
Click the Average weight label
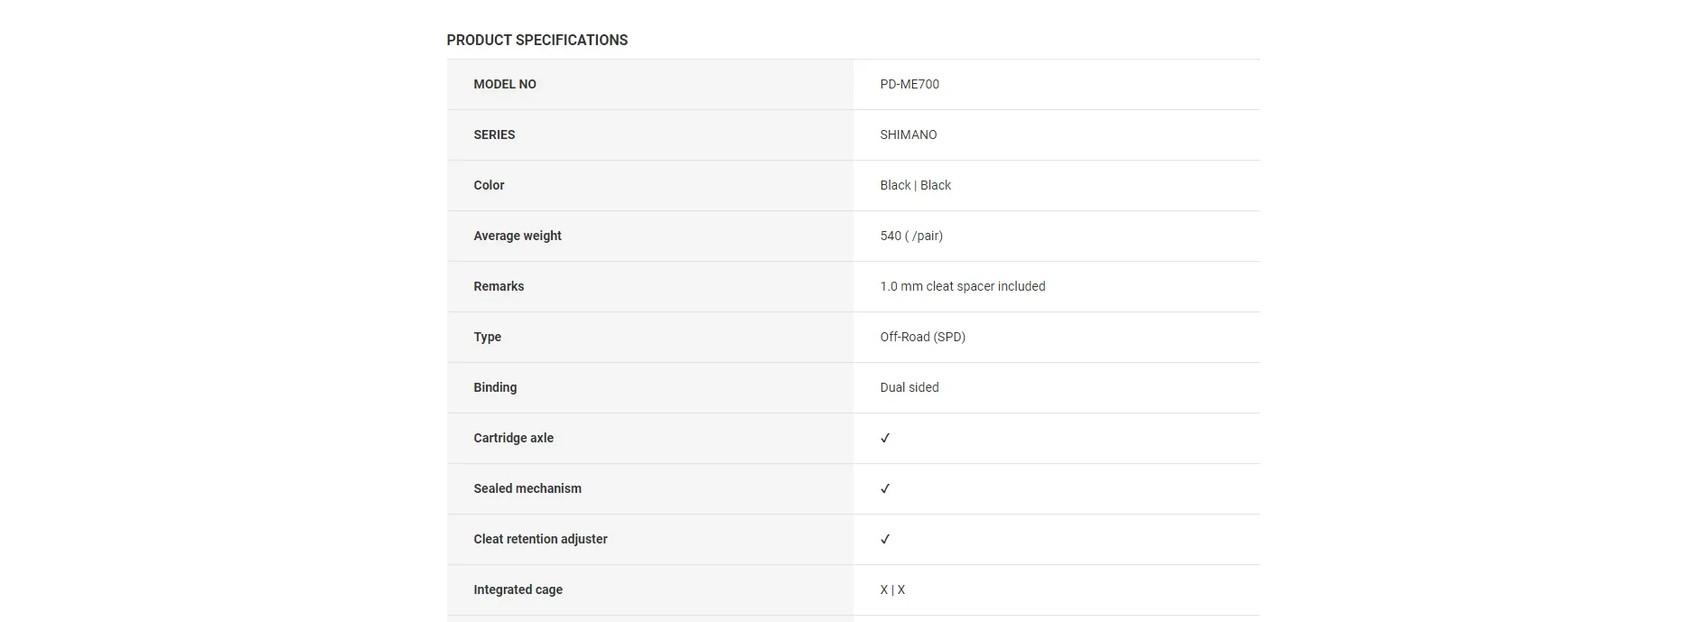pyautogui.click(x=518, y=236)
